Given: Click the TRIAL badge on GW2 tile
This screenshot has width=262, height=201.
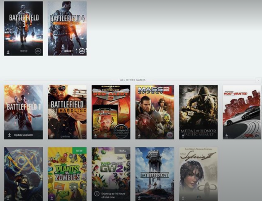Looking at the screenshot, I should click(x=122, y=151).
